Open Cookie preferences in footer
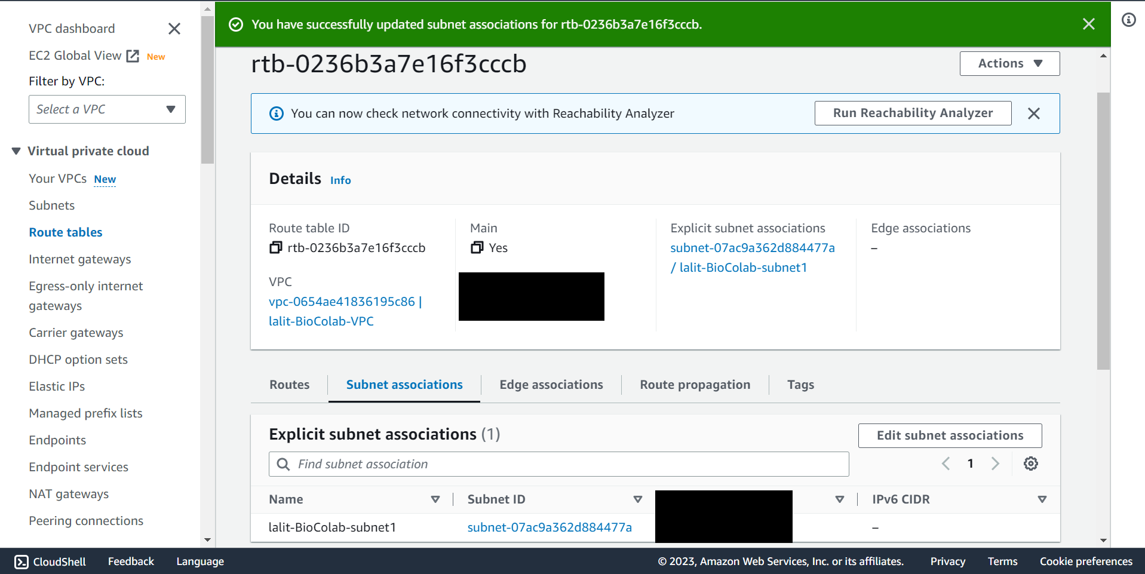Viewport: 1145px width, 574px height. click(x=1086, y=561)
